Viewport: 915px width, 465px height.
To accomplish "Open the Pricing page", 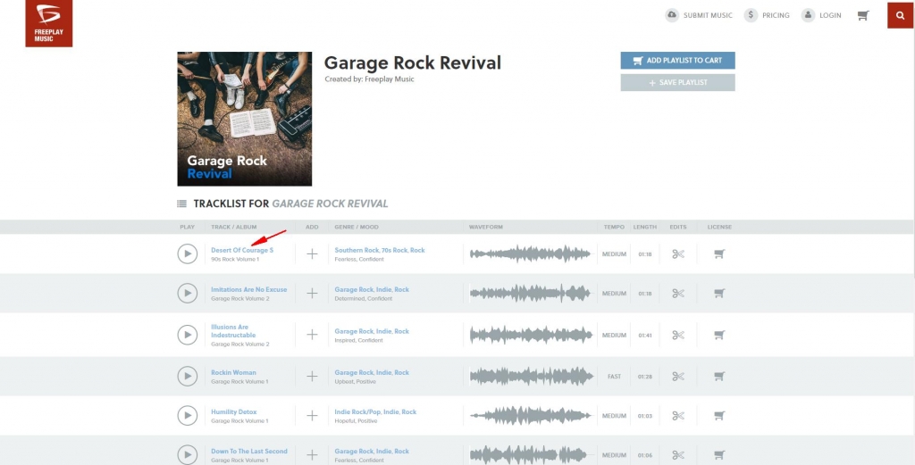I will (x=767, y=15).
